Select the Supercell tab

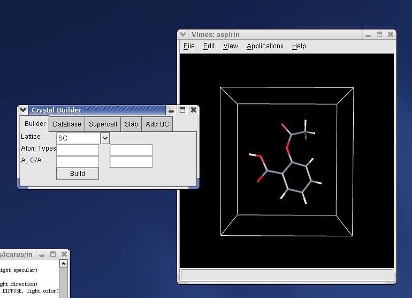(103, 124)
